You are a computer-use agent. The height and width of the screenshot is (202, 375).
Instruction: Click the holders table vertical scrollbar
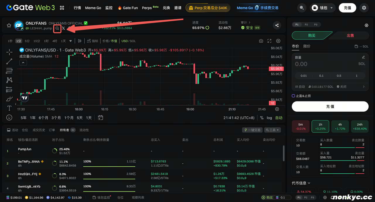[x=283, y=153]
